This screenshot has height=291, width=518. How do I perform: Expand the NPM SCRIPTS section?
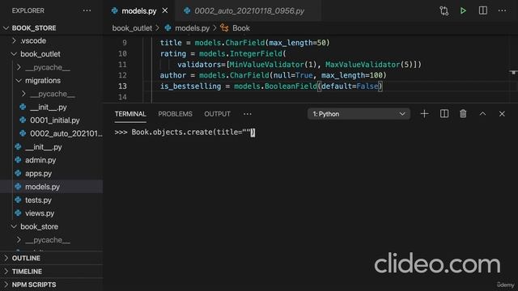(34, 285)
